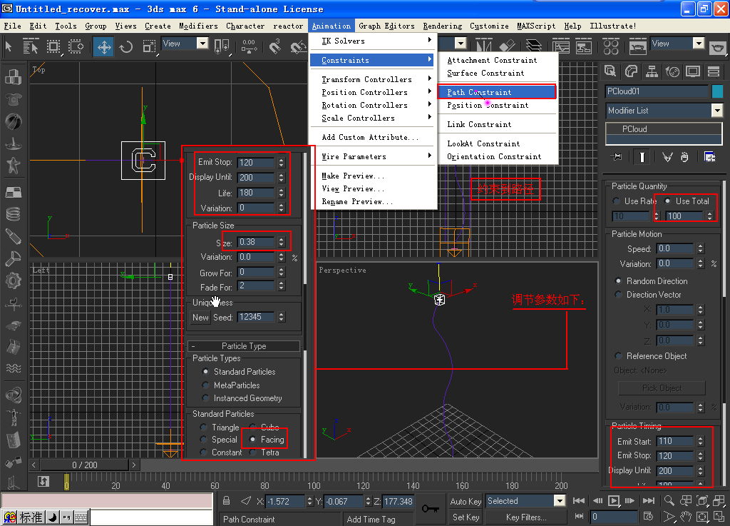Open the Layer Manager stacked-sheets icon

(x=533, y=46)
